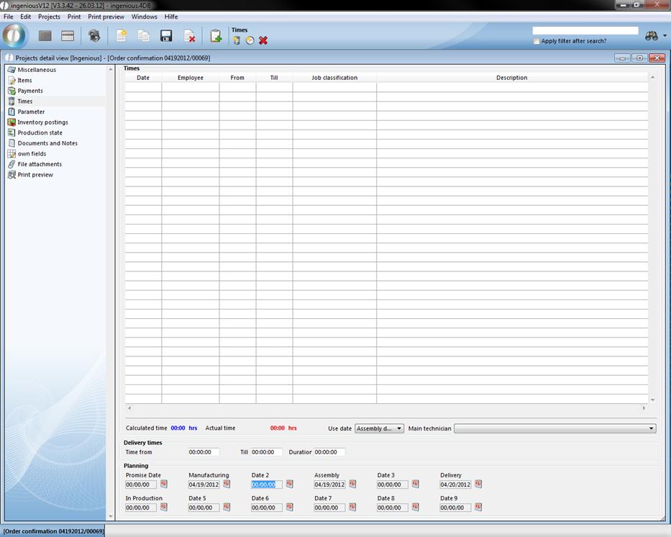
Task: Open the Print preview menu
Action: (x=106, y=17)
